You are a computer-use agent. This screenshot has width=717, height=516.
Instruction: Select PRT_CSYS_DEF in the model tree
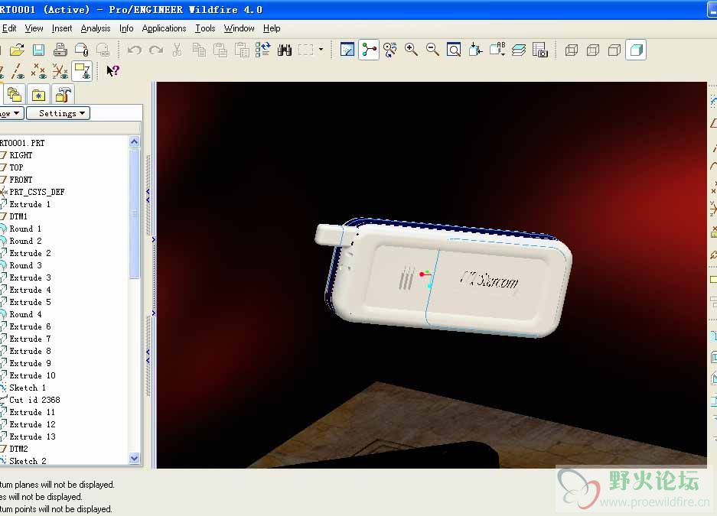coord(37,192)
